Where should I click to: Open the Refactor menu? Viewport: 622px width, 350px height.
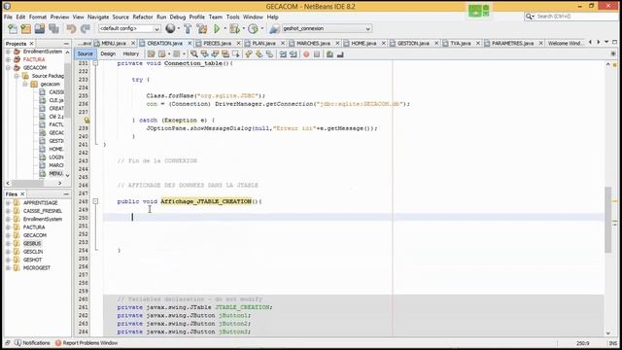143,17
